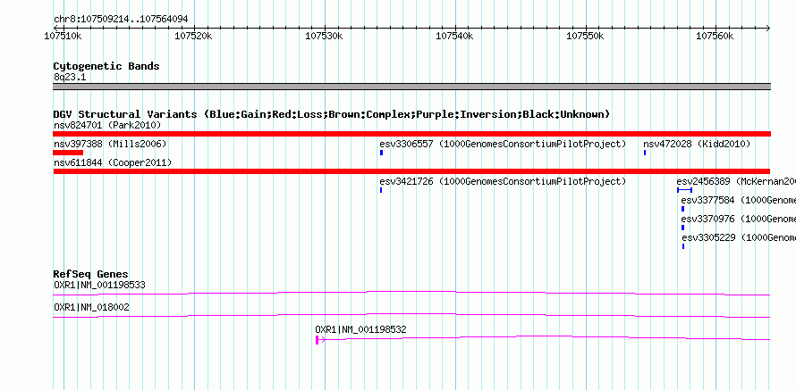The image size is (796, 390).
Task: Select the red nsv611844 loss bar
Action: pyautogui.click(x=411, y=171)
